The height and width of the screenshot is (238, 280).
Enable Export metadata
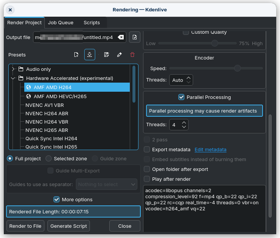(x=147, y=150)
